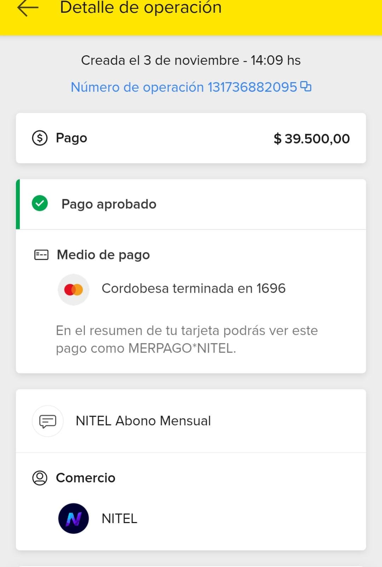Tap the $ 39.500,00 payment amount
Screen dimensions: 382x567
point(312,139)
